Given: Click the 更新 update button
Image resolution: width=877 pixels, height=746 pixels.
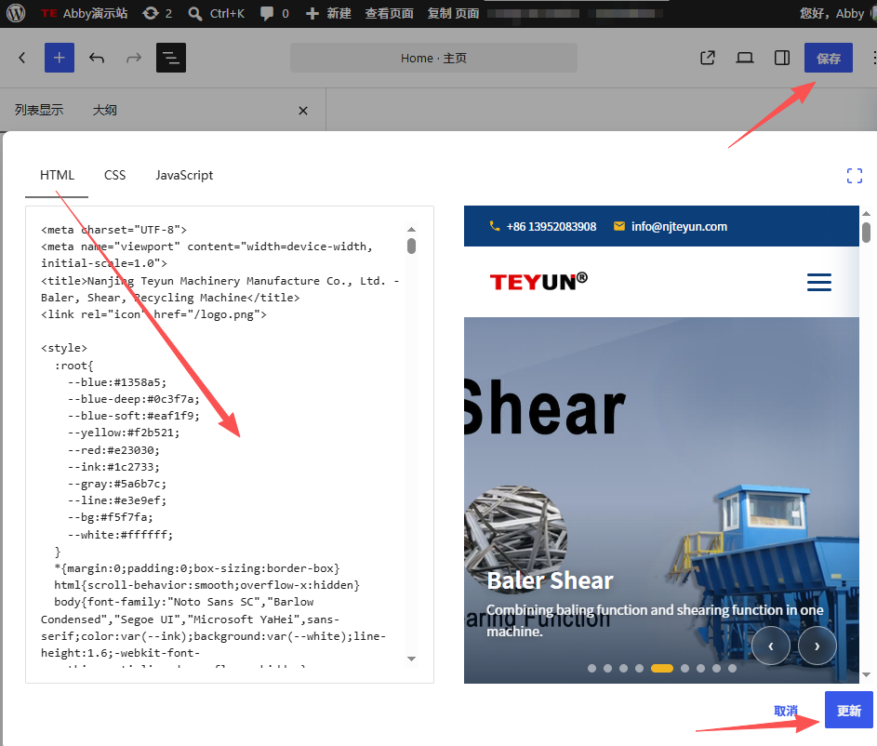Looking at the screenshot, I should point(848,711).
